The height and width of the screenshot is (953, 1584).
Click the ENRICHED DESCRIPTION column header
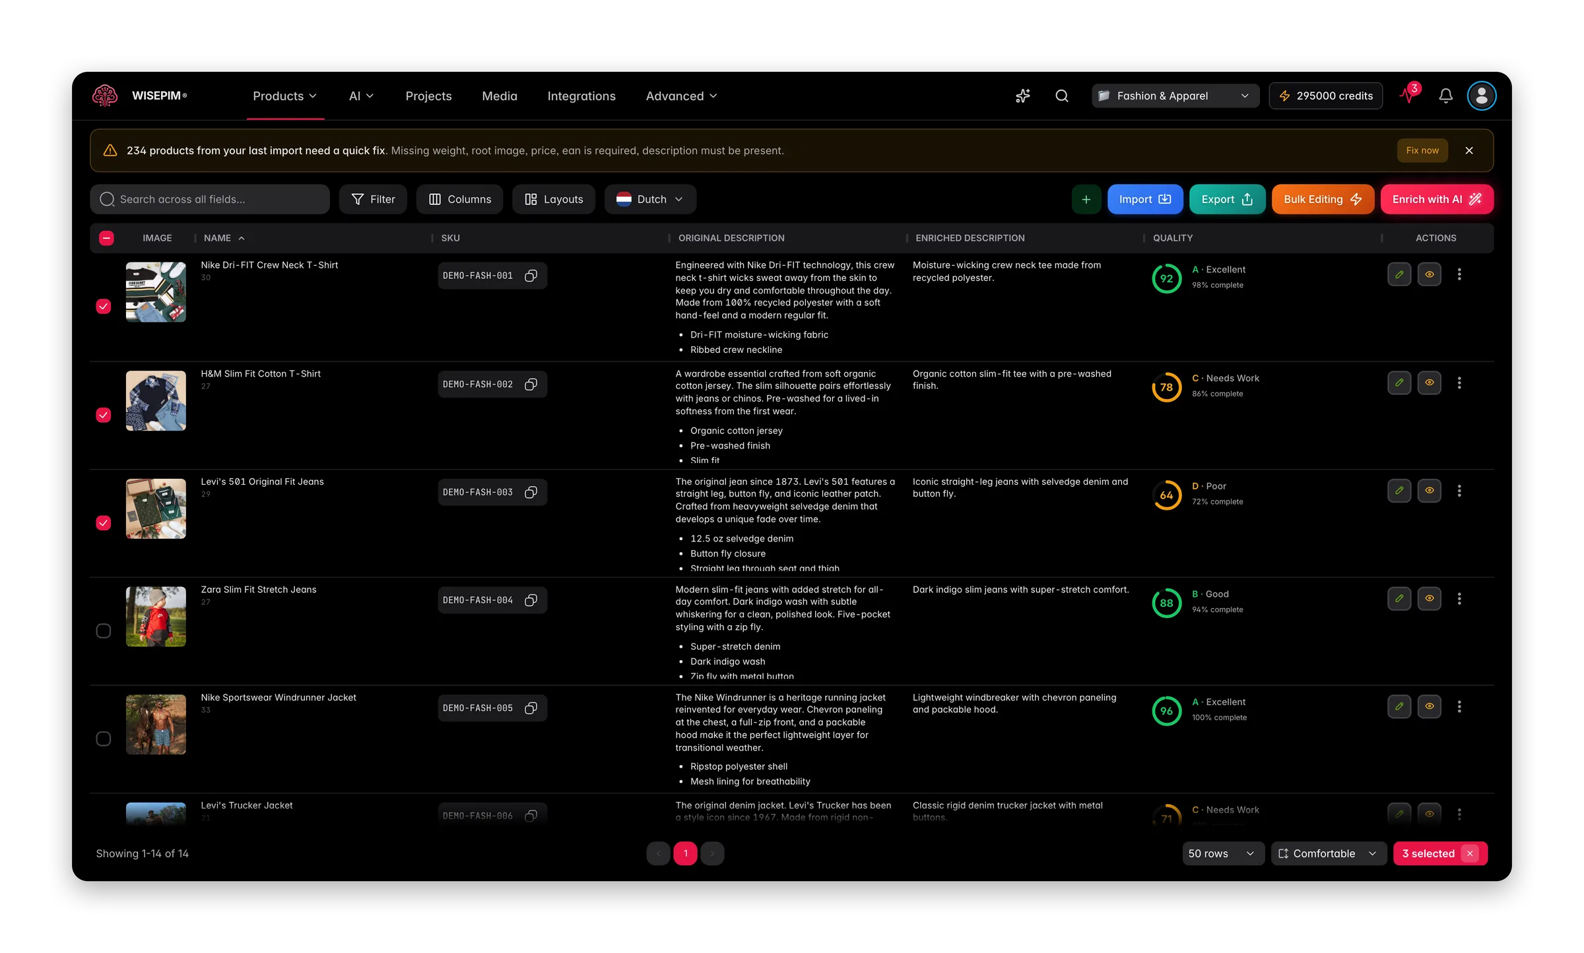(x=970, y=238)
